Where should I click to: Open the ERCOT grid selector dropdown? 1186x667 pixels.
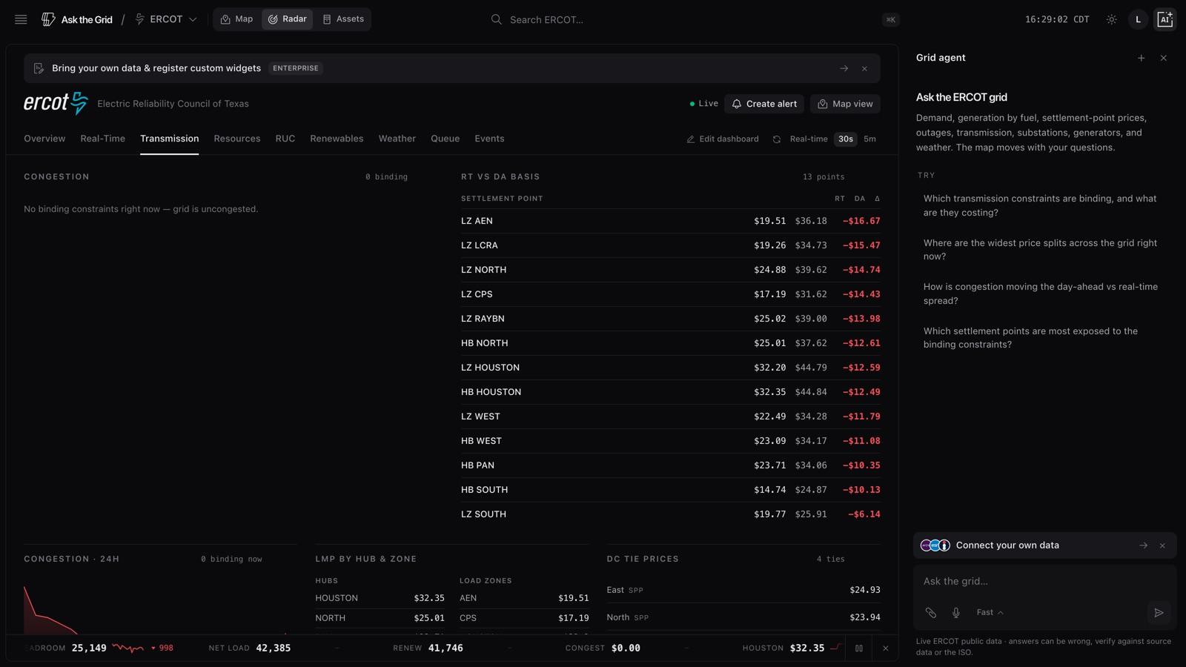(166, 19)
